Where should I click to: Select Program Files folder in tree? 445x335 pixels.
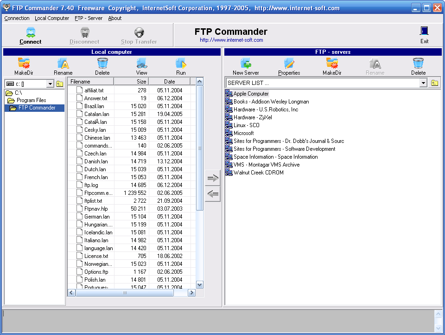click(27, 100)
